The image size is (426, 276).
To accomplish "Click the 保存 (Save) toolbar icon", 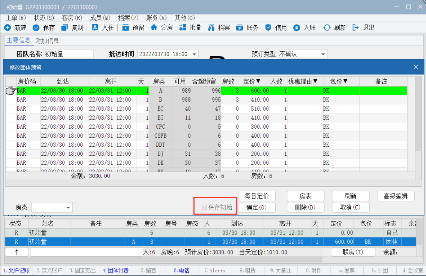I will 36,28.
